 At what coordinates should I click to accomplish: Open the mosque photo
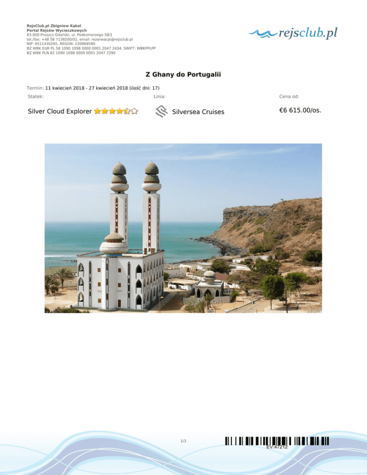[x=183, y=228]
